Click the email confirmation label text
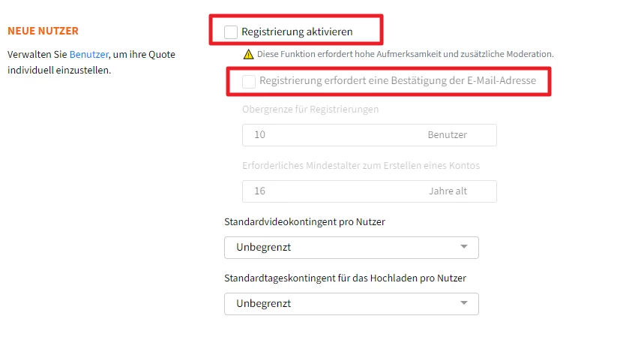The width and height of the screenshot is (629, 346). (x=397, y=80)
